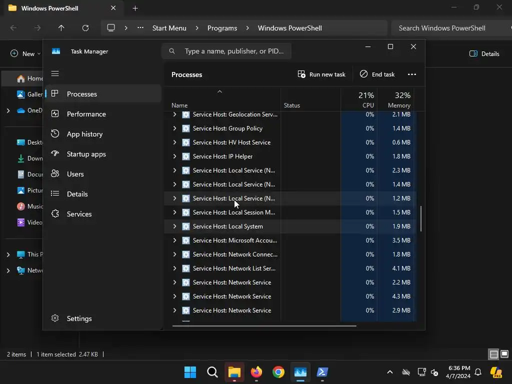Image resolution: width=512 pixels, height=384 pixels.
Task: Expand Service Host: Geolocation Service row
Action: pos(174,114)
